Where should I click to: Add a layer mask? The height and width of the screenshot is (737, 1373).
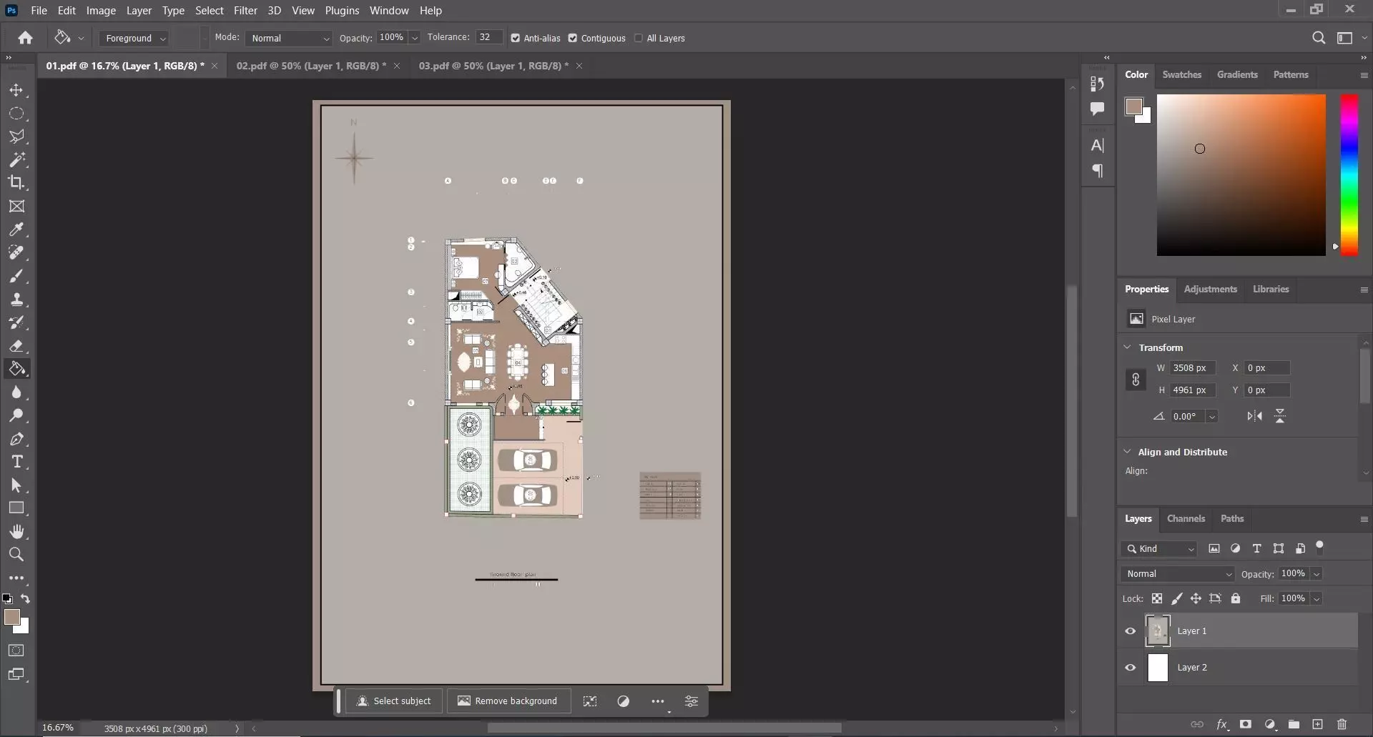[x=1246, y=724]
